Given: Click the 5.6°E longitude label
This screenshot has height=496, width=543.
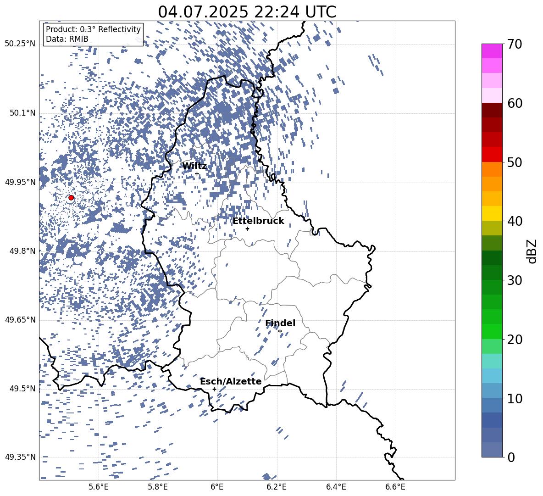Looking at the screenshot, I should pyautogui.click(x=99, y=487).
